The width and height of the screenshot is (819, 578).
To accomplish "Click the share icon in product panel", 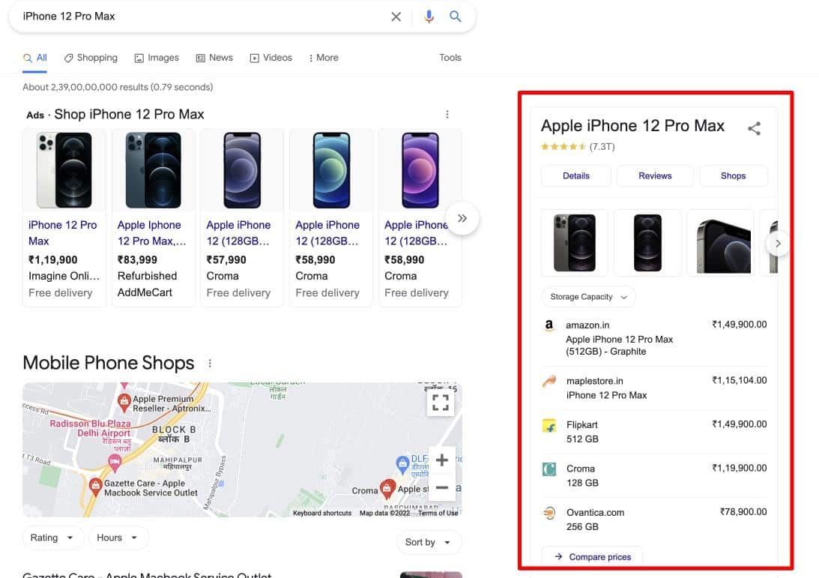I will (x=755, y=128).
